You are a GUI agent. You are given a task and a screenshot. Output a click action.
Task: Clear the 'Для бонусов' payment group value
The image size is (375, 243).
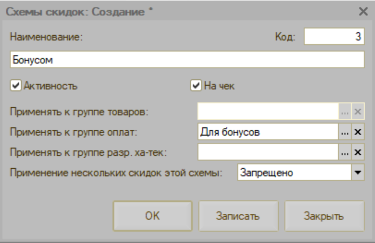(x=358, y=132)
